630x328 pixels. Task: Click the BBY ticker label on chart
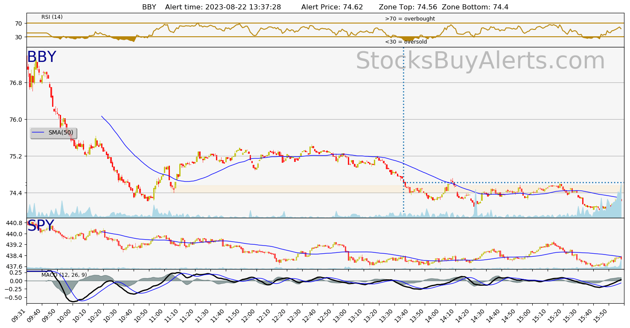(x=41, y=57)
